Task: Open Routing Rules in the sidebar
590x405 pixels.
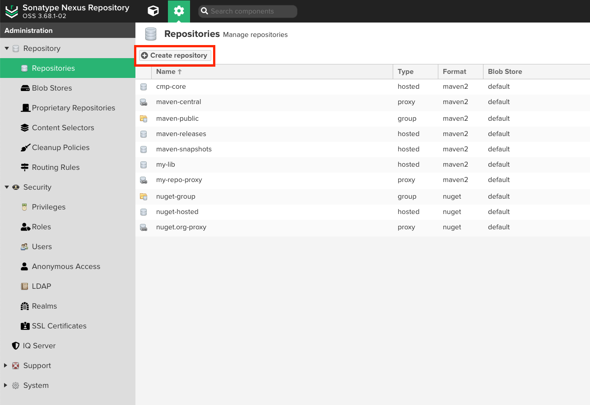Action: 68,168
